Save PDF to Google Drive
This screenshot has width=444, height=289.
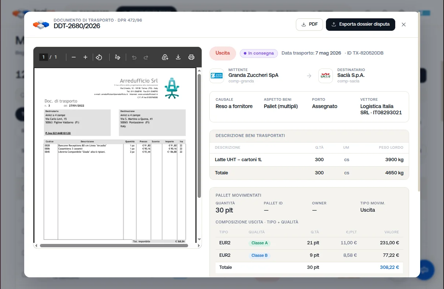(165, 57)
